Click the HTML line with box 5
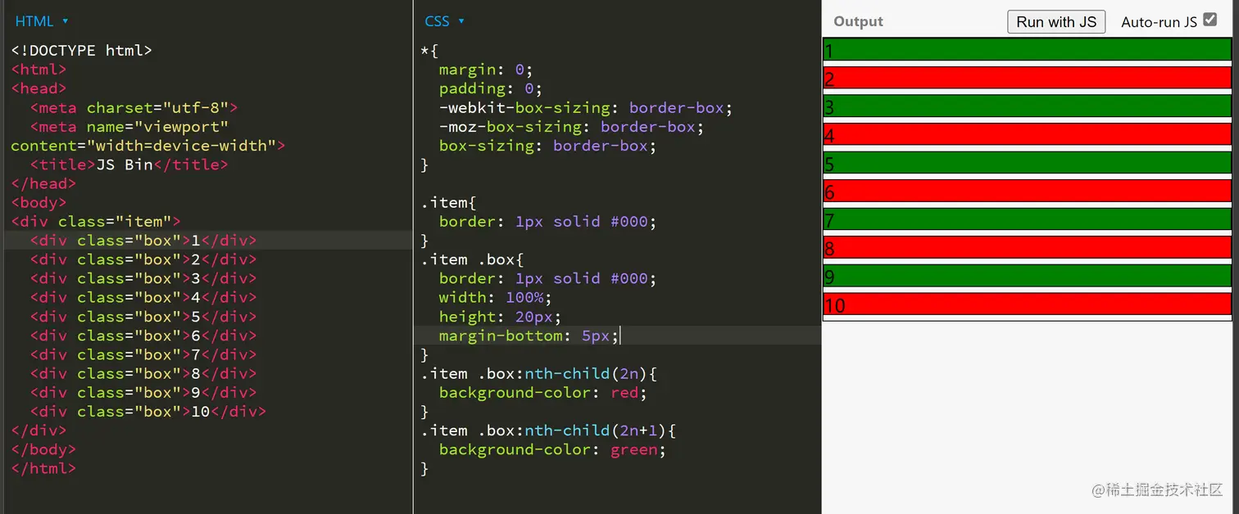 click(x=143, y=317)
